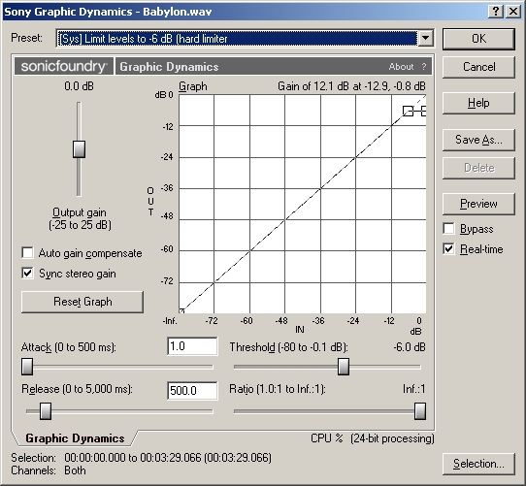Focus the Attack value field

tap(192, 346)
